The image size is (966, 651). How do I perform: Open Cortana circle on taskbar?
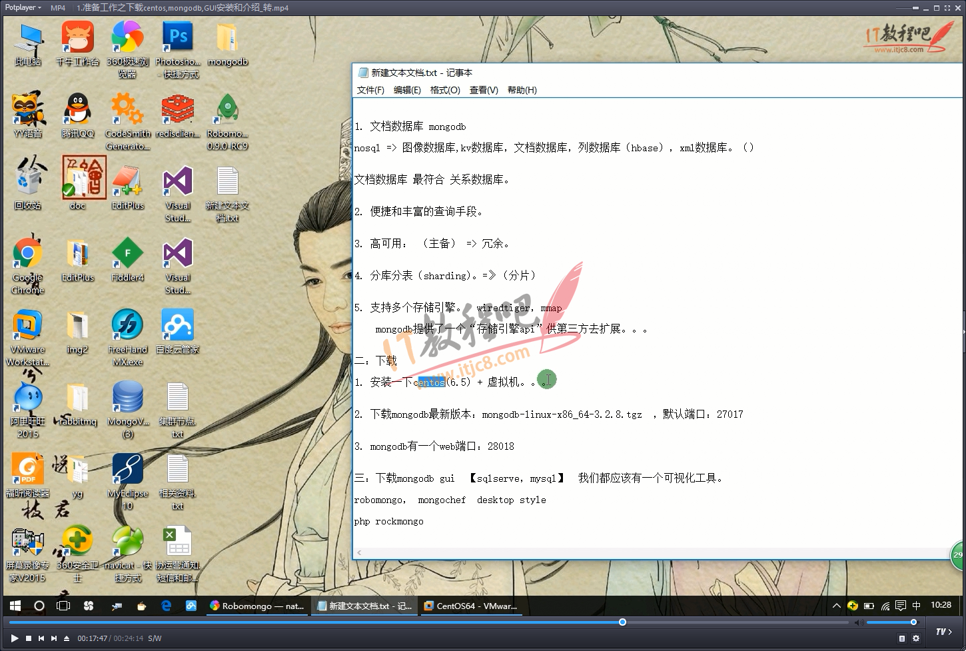click(x=39, y=606)
